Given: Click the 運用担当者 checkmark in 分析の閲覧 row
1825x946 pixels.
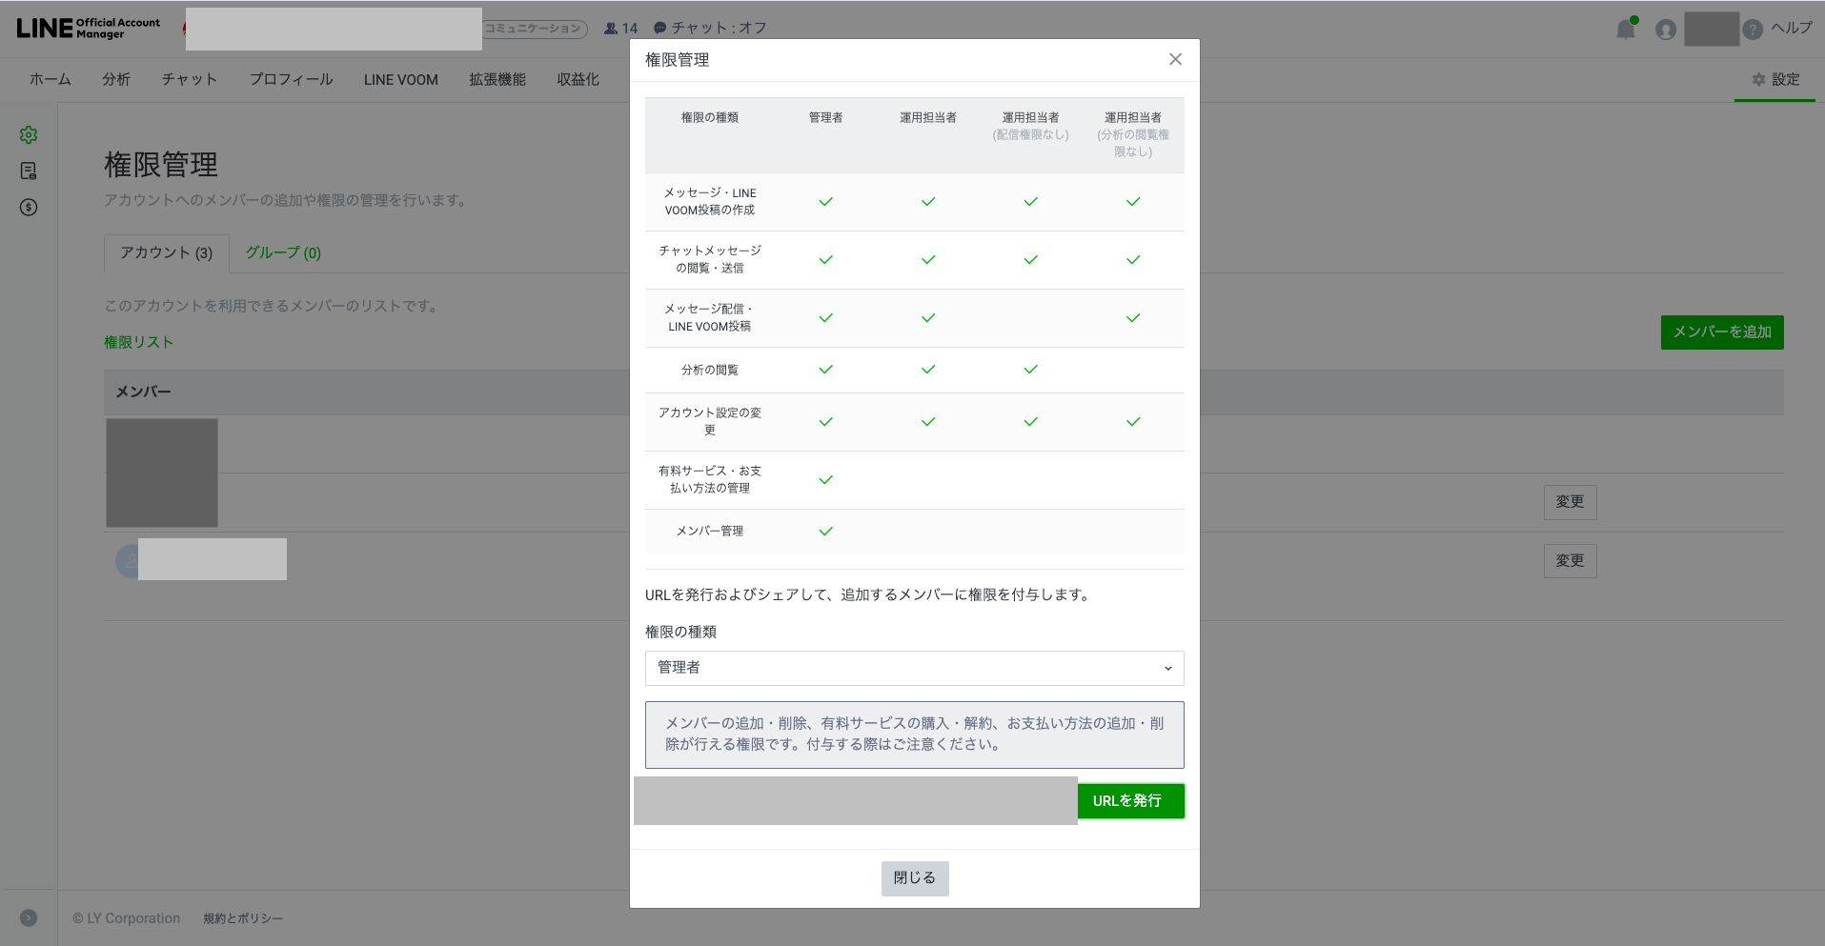Looking at the screenshot, I should click(928, 370).
